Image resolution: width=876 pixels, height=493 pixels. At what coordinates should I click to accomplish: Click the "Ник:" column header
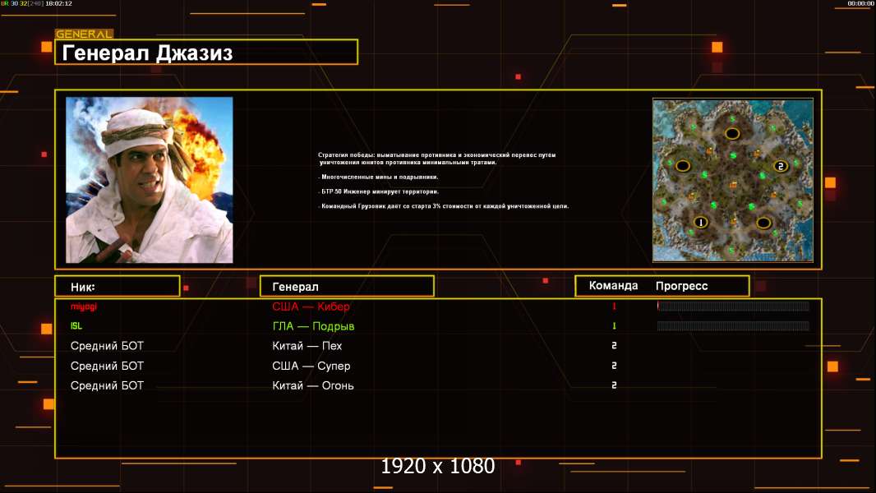coord(117,287)
